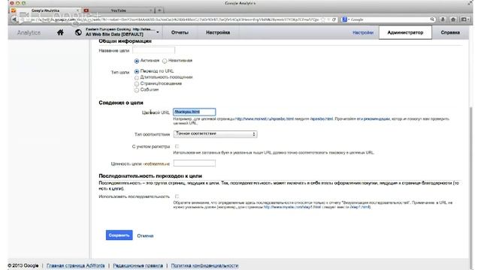Click the Последовательность переходов к цели heading
481x270 pixels.
click(x=150, y=176)
